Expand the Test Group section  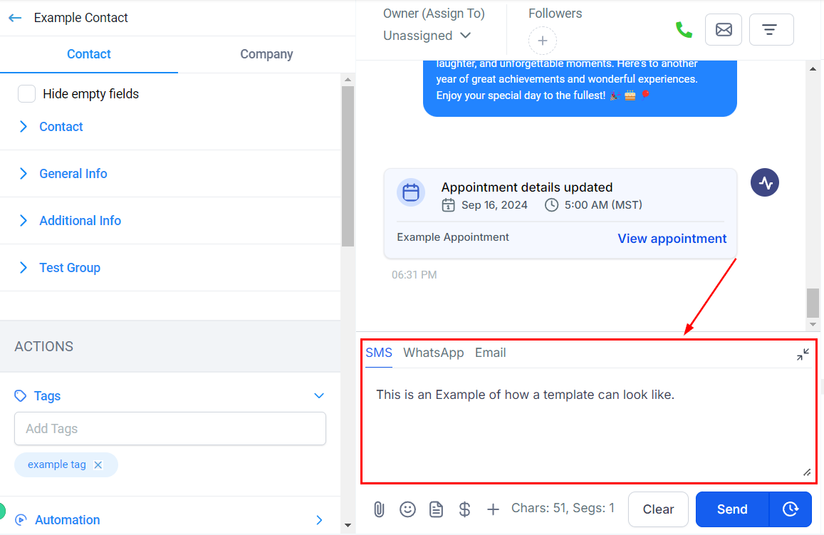click(x=69, y=268)
